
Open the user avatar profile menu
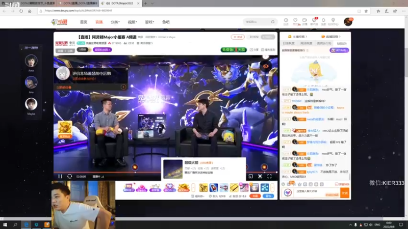(x=348, y=22)
